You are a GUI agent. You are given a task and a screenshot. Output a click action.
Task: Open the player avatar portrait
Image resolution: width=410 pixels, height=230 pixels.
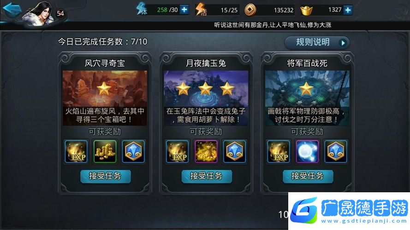(x=39, y=13)
